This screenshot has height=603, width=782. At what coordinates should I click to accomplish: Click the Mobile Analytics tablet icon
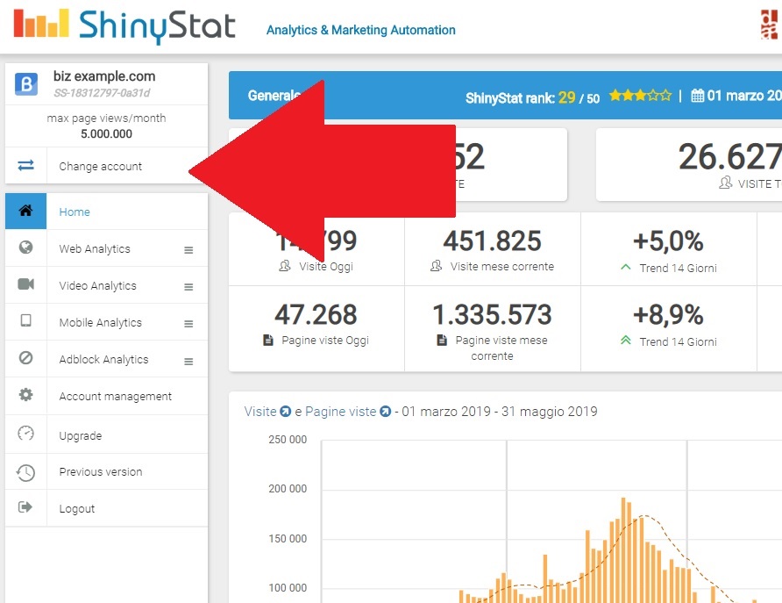click(x=26, y=320)
